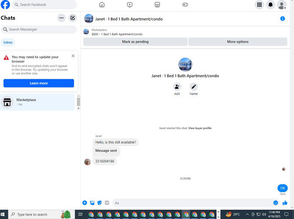Click the blue OK sent message
The image size is (294, 219).
[282, 188]
